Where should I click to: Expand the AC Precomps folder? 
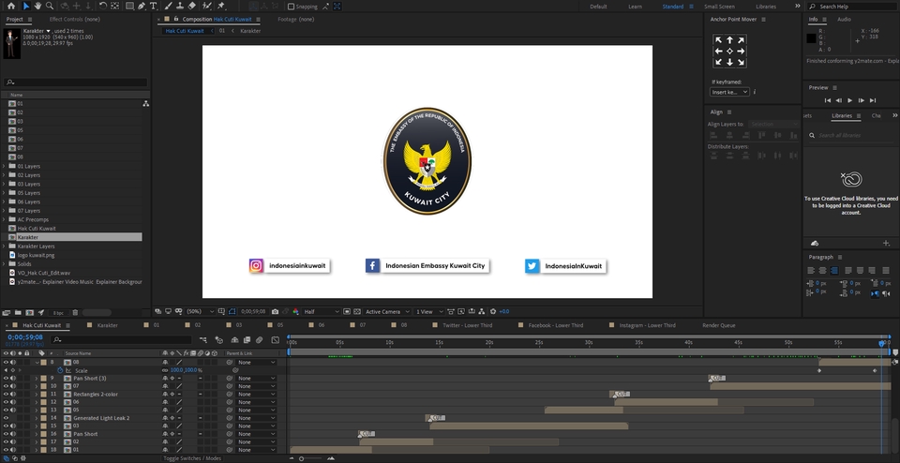(x=5, y=219)
